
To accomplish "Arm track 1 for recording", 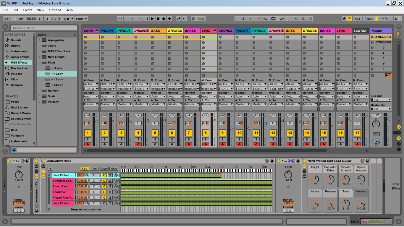I will (88, 145).
